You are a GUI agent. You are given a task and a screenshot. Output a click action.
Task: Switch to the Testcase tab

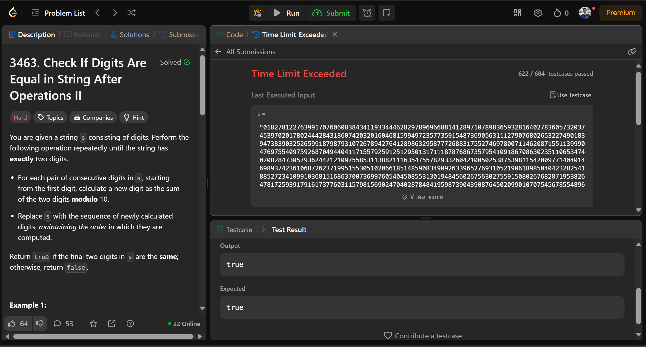point(234,230)
